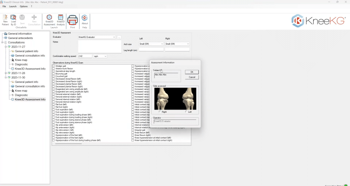
Task: Check Hip anteversion (left) checkbox
Action: click(53, 125)
